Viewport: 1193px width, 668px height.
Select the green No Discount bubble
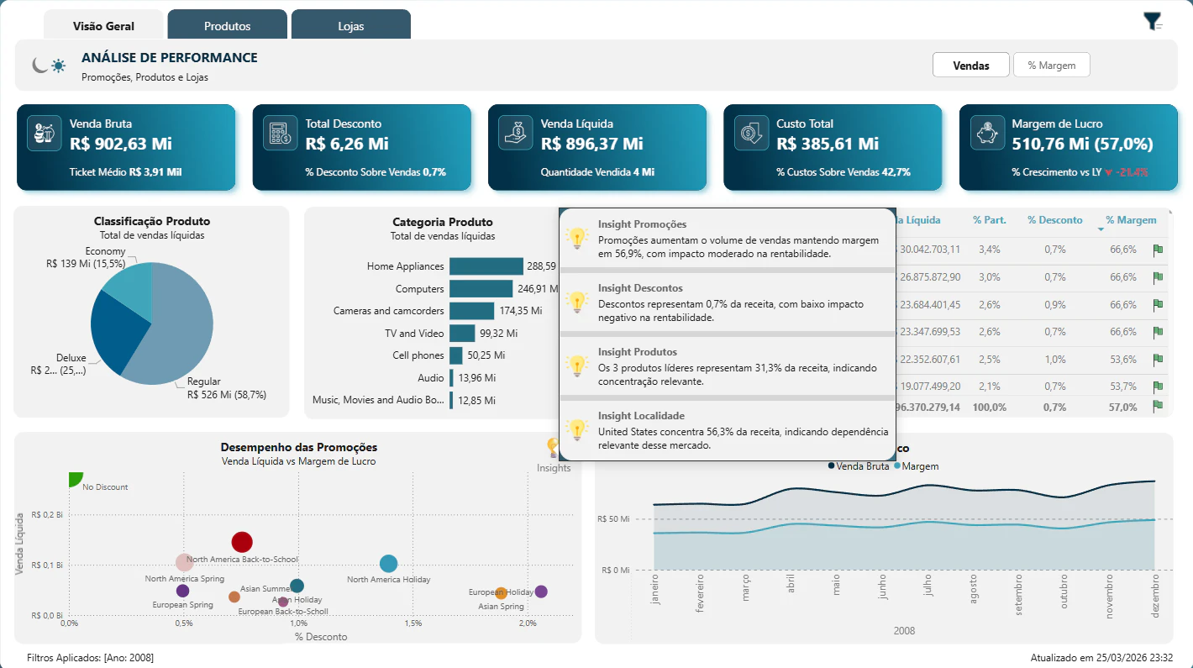[x=75, y=478]
